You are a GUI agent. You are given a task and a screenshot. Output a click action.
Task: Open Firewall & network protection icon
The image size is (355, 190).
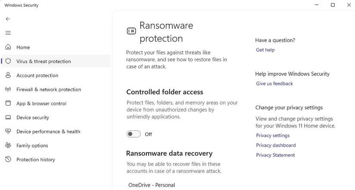tap(8, 90)
